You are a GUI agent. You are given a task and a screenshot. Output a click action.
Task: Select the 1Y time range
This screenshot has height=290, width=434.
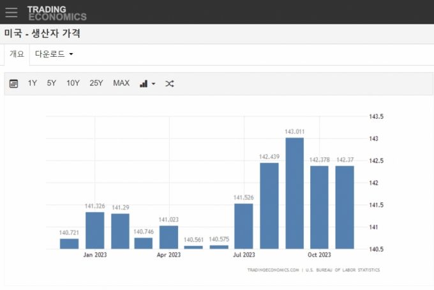click(x=33, y=83)
